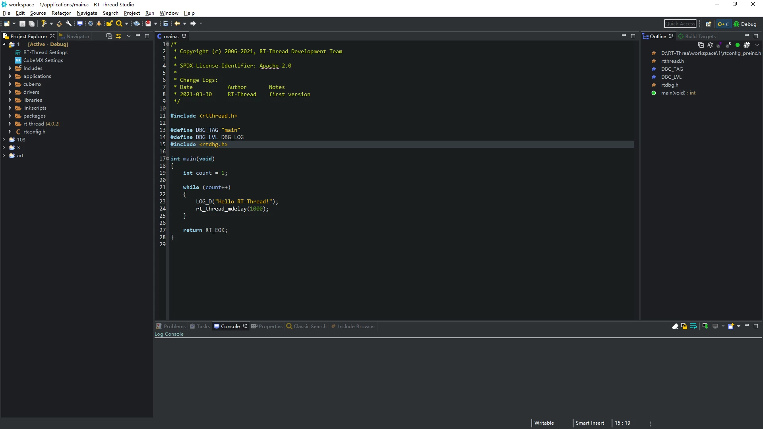
Task: Open the Window menu
Action: coord(169,13)
